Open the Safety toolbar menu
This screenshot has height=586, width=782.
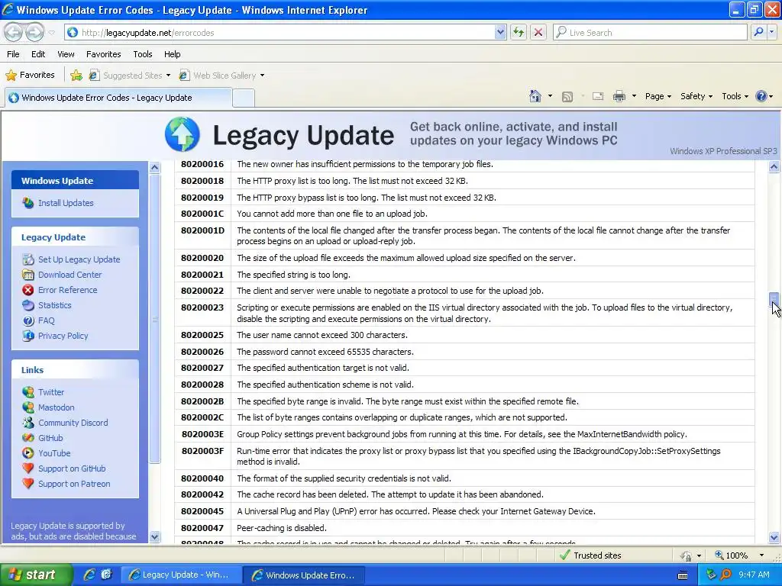pyautogui.click(x=696, y=96)
